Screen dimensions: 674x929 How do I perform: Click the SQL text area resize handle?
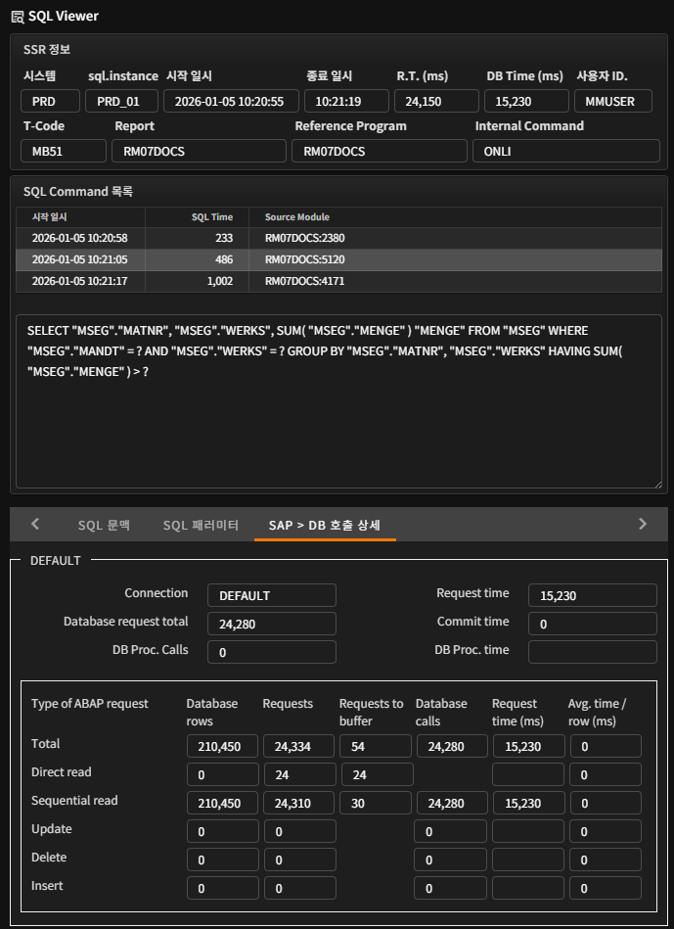click(x=657, y=484)
